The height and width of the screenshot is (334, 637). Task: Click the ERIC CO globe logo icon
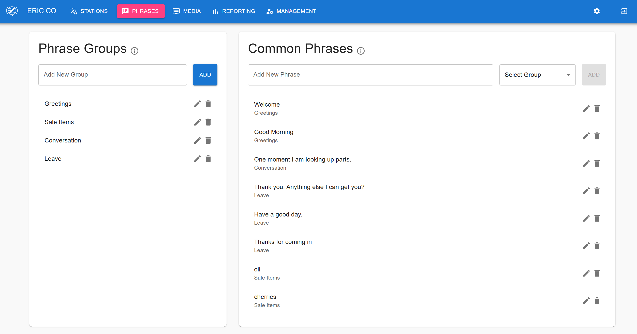pyautogui.click(x=12, y=11)
